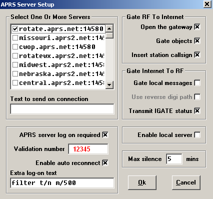The image size is (213, 199).
Task: Toggle Transmit IGATE status checkbox
Action: point(197,111)
